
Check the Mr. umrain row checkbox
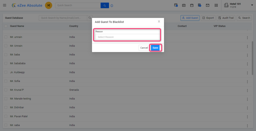[6, 37]
